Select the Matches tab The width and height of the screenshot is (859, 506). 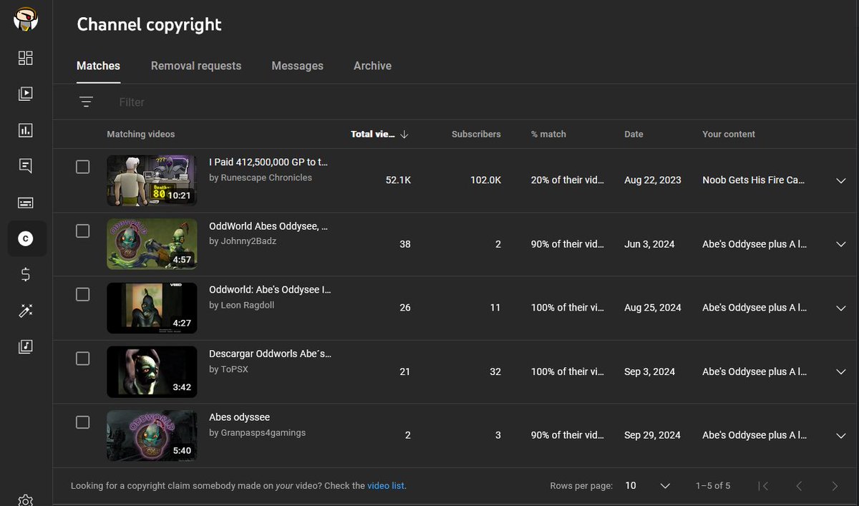tap(98, 66)
